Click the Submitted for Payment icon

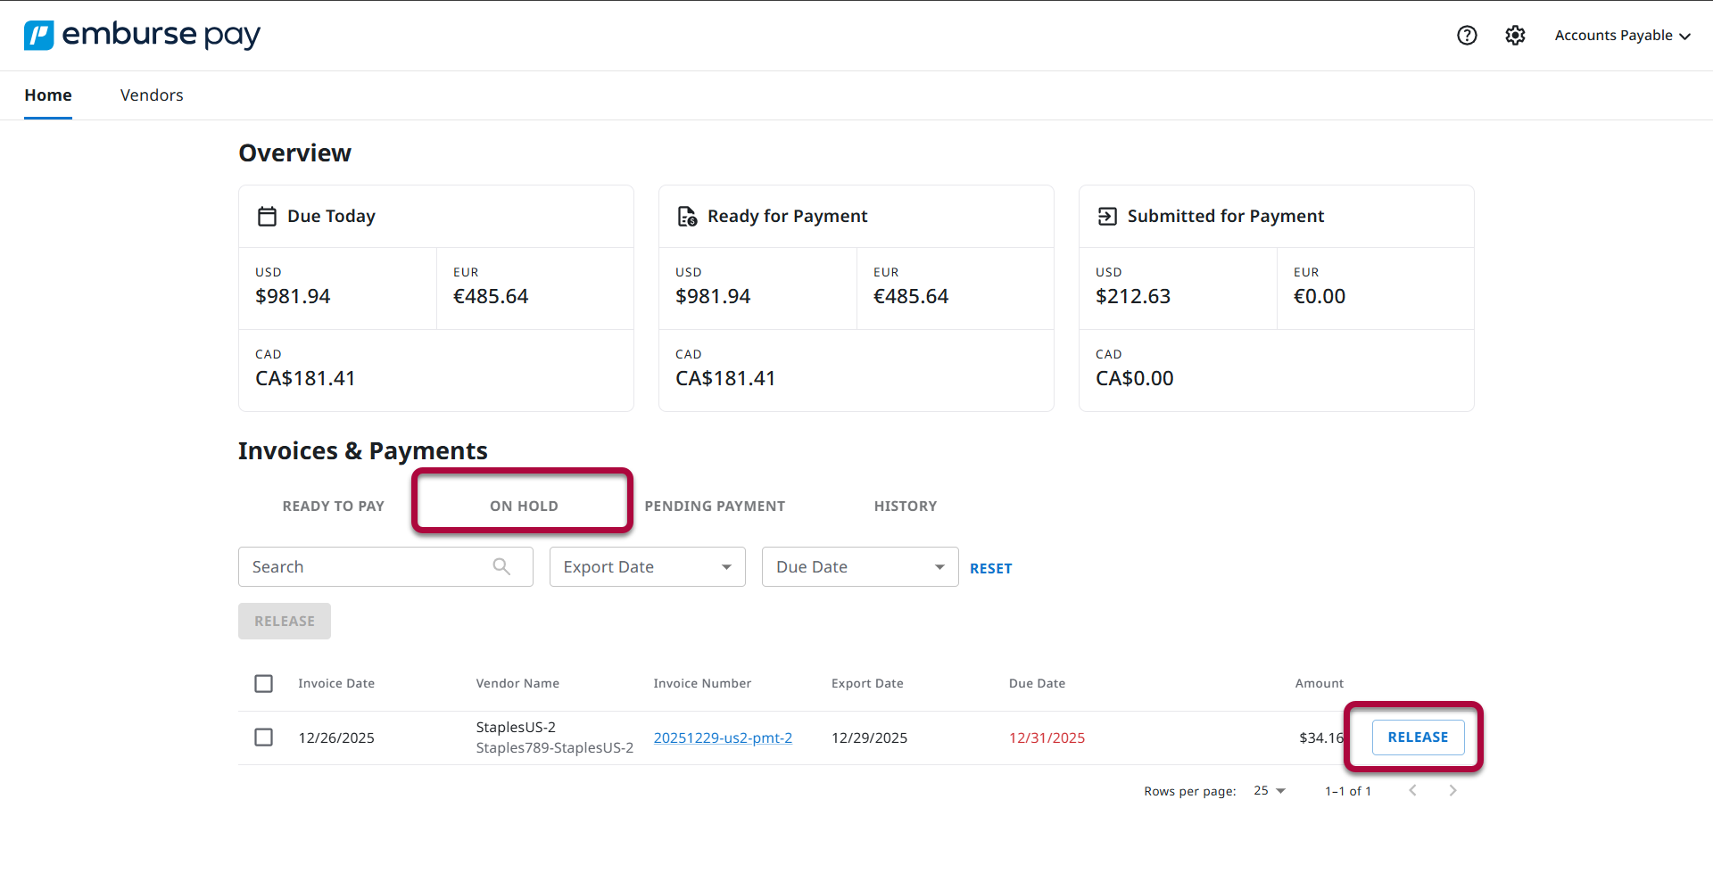click(1106, 215)
